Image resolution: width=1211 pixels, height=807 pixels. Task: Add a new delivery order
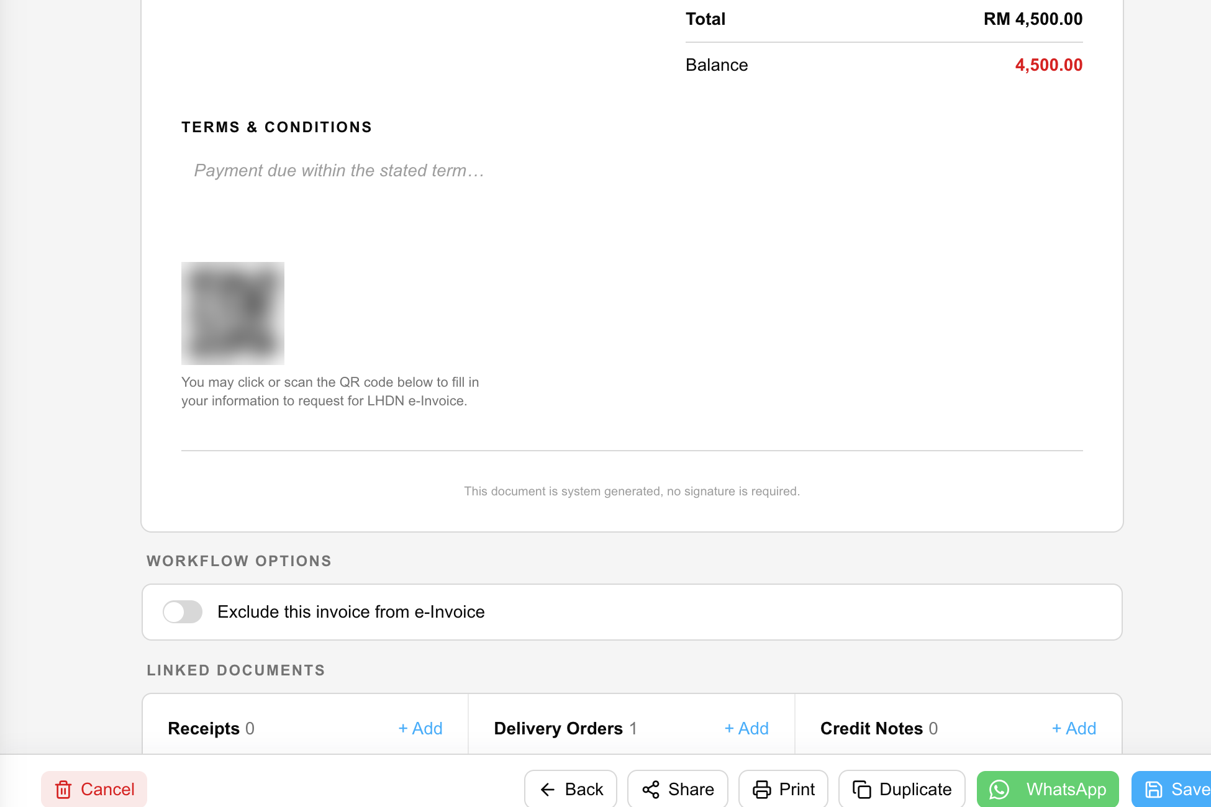746,728
